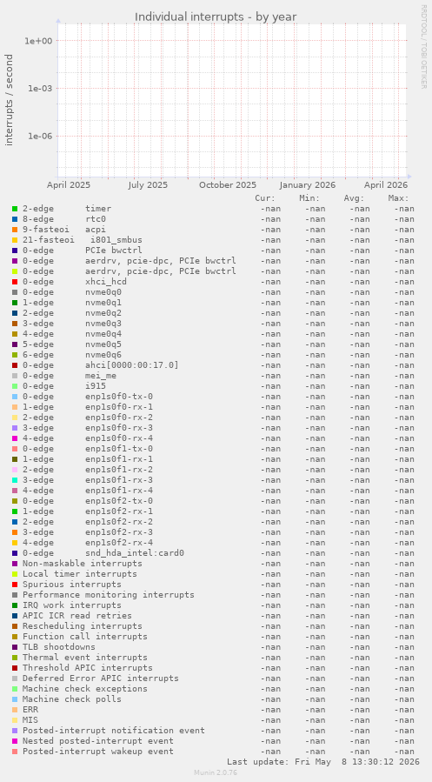Click the Max: column header

coord(399,198)
